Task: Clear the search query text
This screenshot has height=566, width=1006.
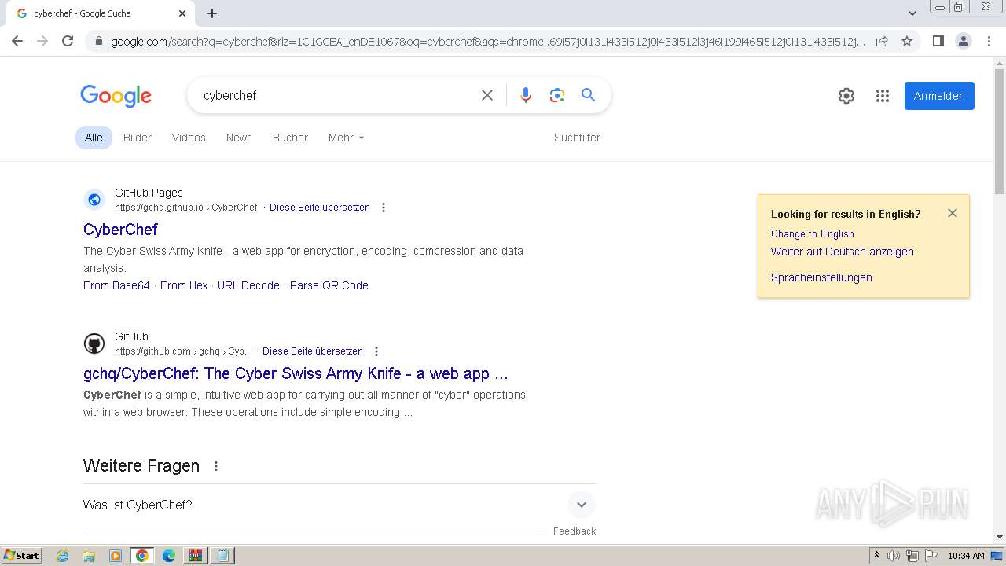Action: [487, 95]
